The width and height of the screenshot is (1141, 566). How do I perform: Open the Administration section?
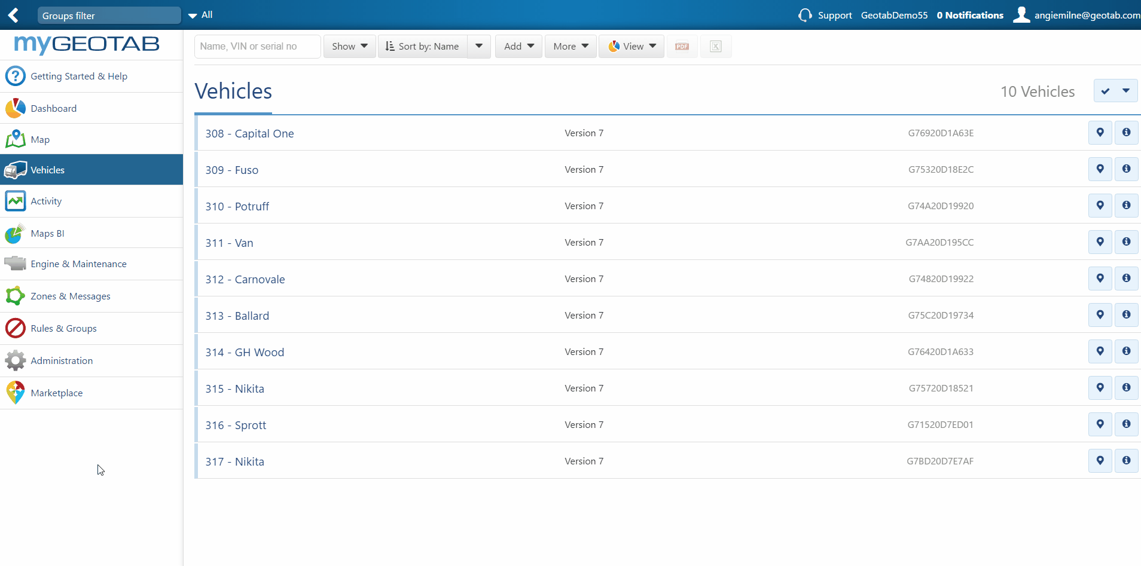(x=91, y=360)
